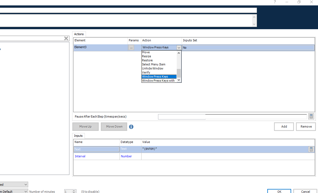
Task: Open the Params "..." editor for Element3
Action: point(131,47)
